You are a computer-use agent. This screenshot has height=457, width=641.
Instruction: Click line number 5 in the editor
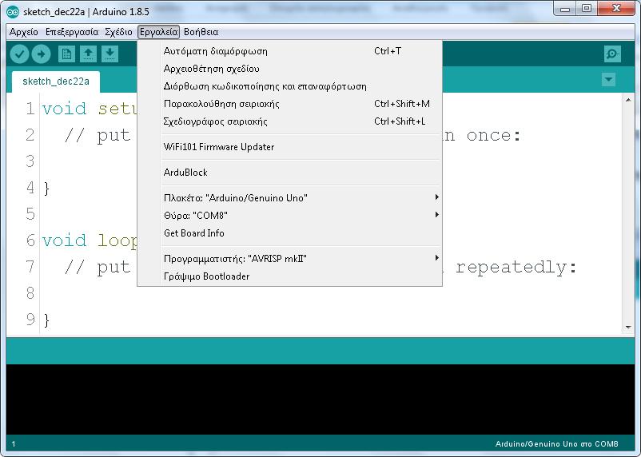point(30,214)
